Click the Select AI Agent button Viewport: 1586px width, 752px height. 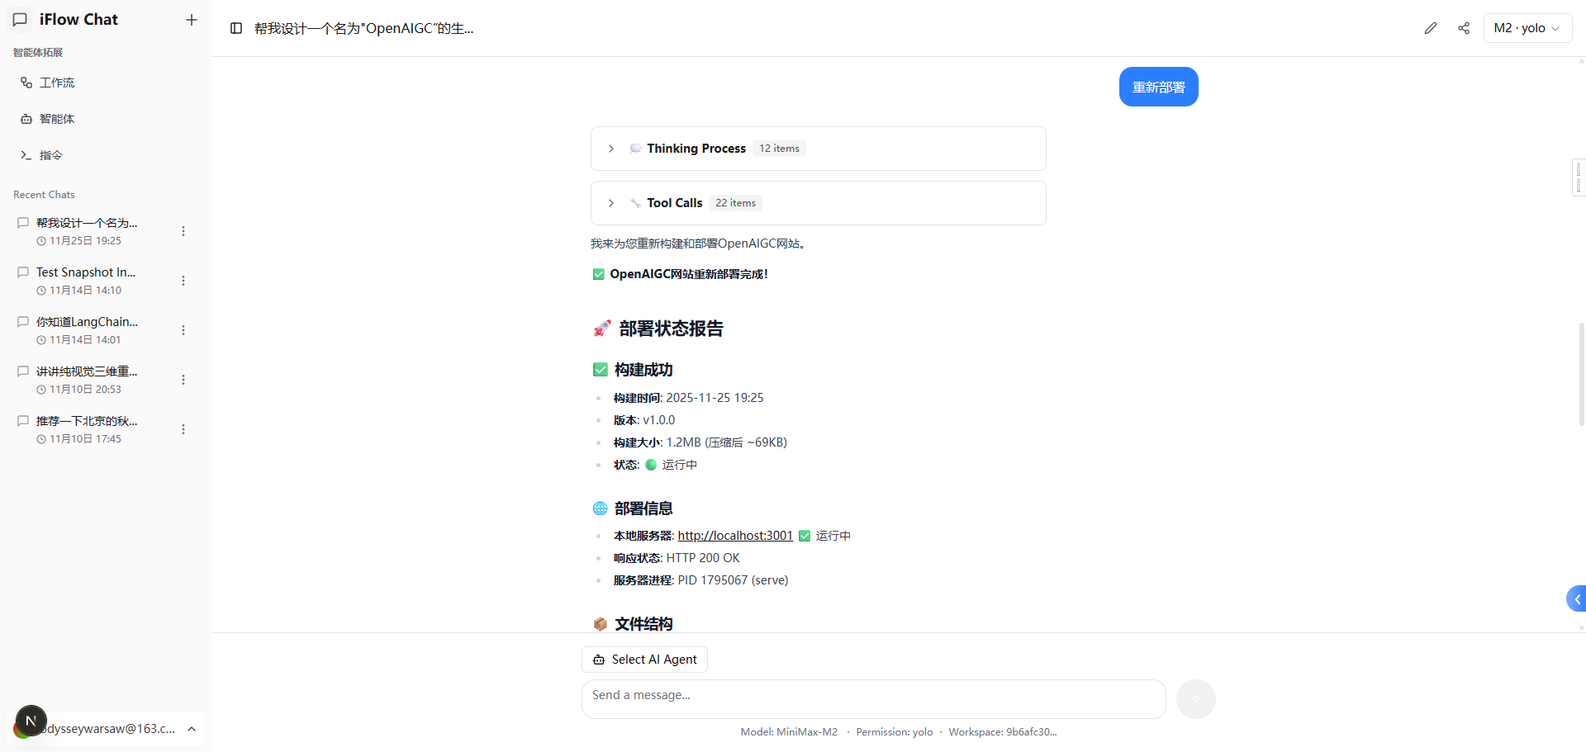[x=645, y=660]
